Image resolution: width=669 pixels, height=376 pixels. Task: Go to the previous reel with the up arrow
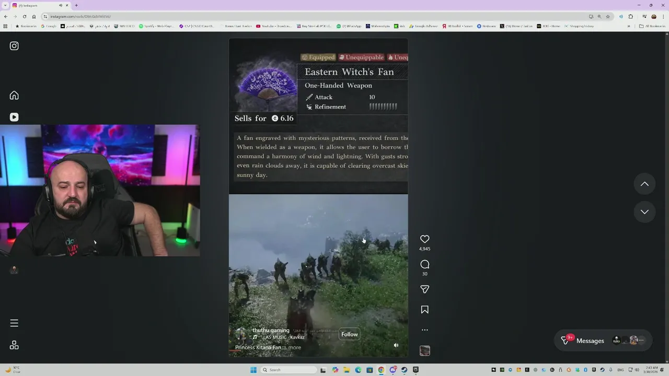644,184
